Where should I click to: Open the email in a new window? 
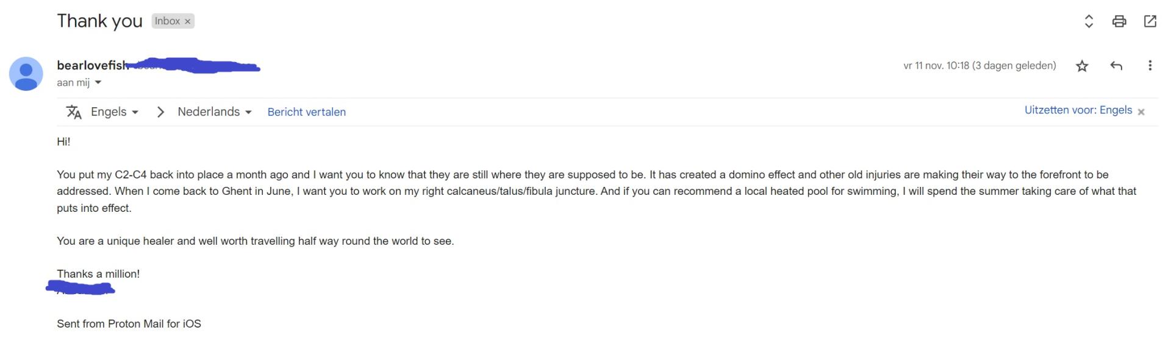[x=1150, y=21]
